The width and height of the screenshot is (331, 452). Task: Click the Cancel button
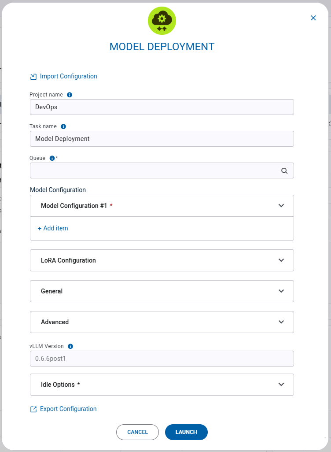[x=137, y=432]
